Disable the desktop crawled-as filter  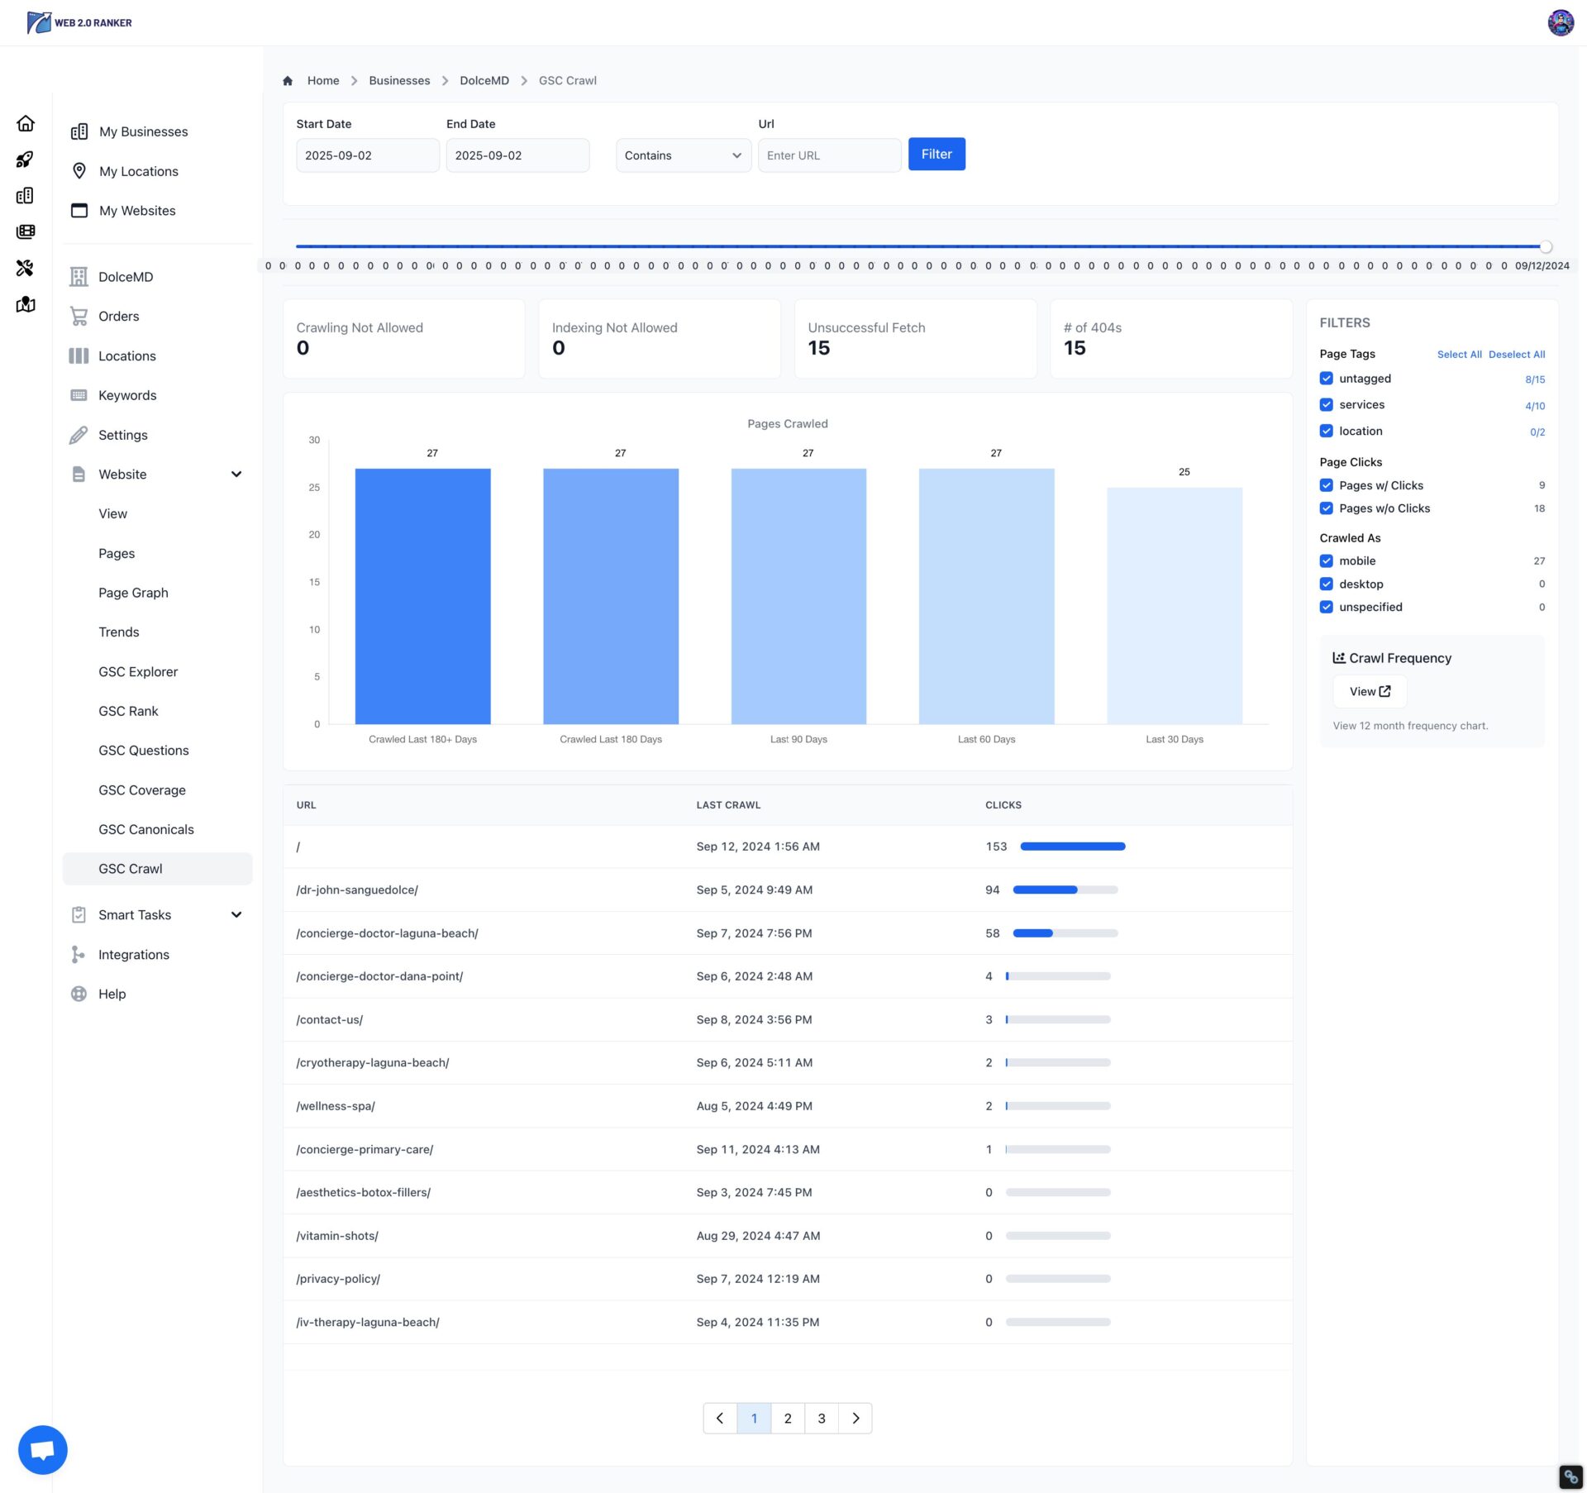pyautogui.click(x=1326, y=584)
